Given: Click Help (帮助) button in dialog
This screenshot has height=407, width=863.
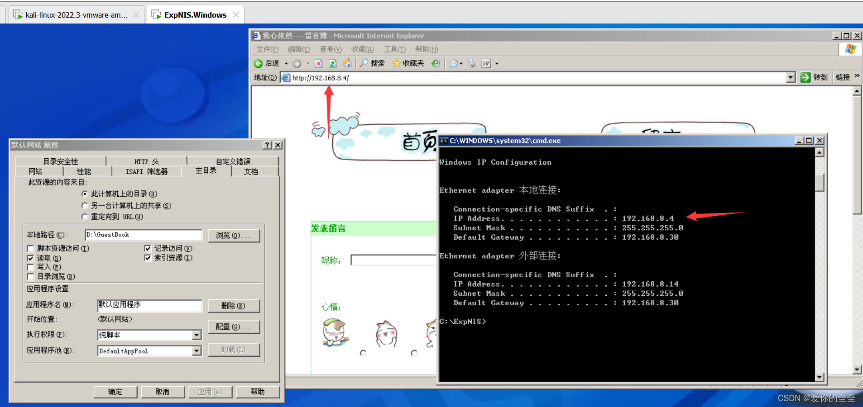Looking at the screenshot, I should pos(258,392).
